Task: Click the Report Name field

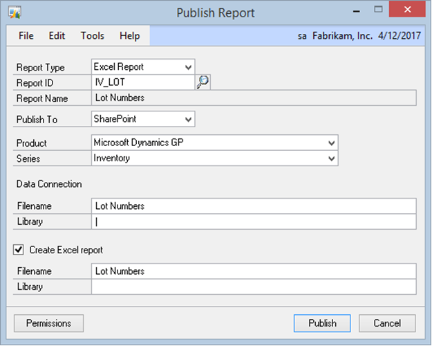Action: pos(254,98)
